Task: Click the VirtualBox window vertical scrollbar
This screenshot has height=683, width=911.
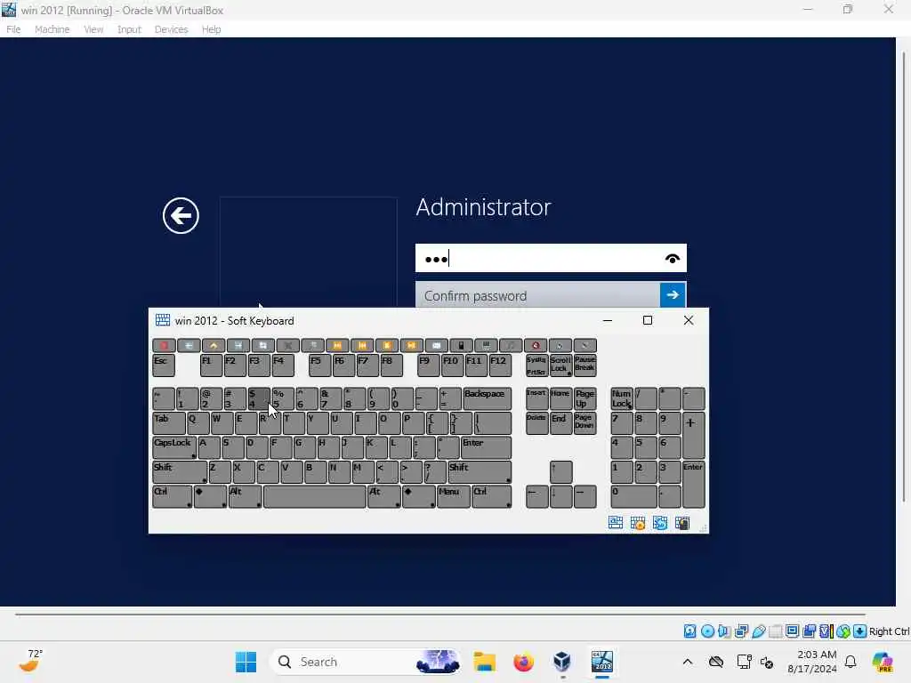Action: [904, 277]
